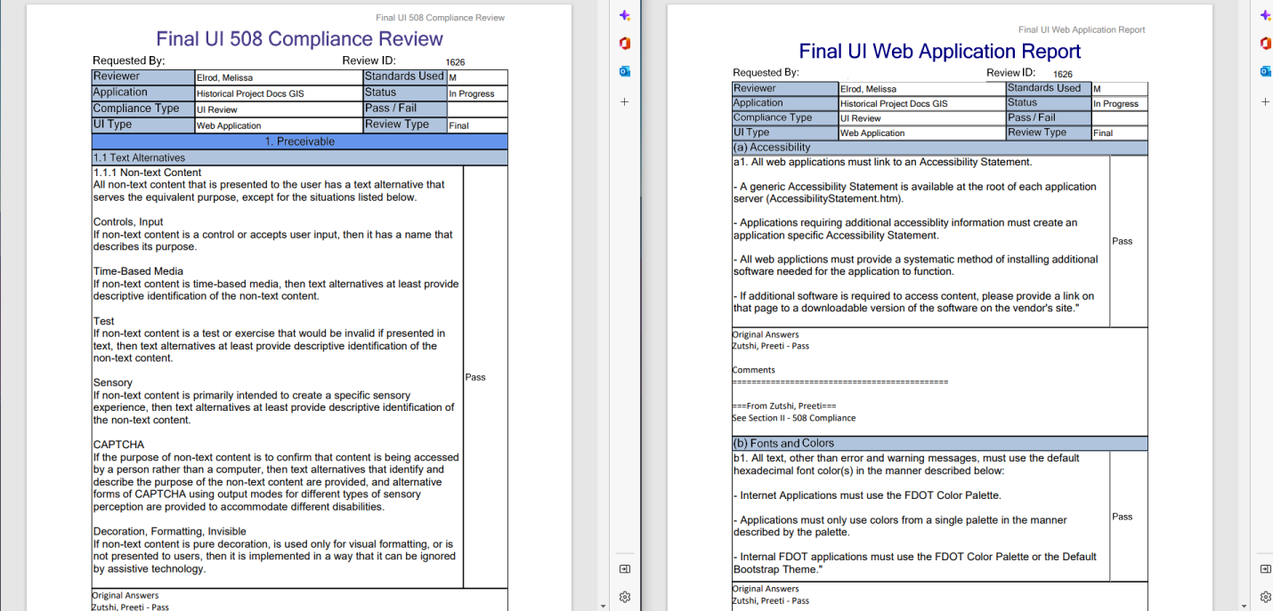Open sidebar settings gear in right window

[x=1265, y=597]
